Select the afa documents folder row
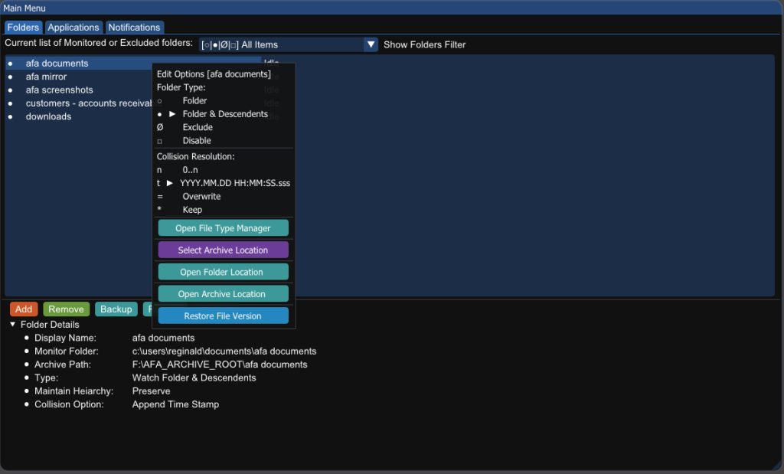784x474 pixels. click(x=133, y=63)
